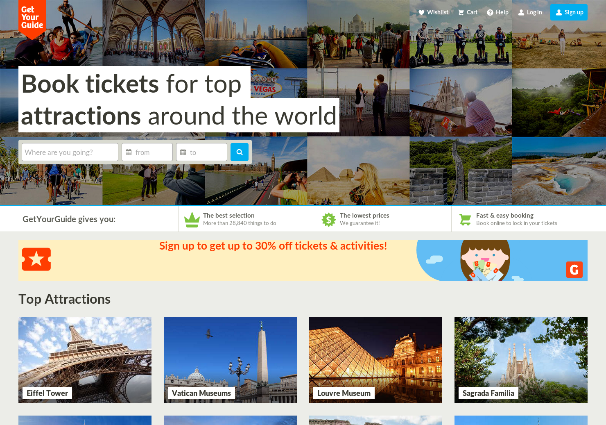Click the dollar coin icon for lowest prices
The height and width of the screenshot is (425, 606).
328,219
